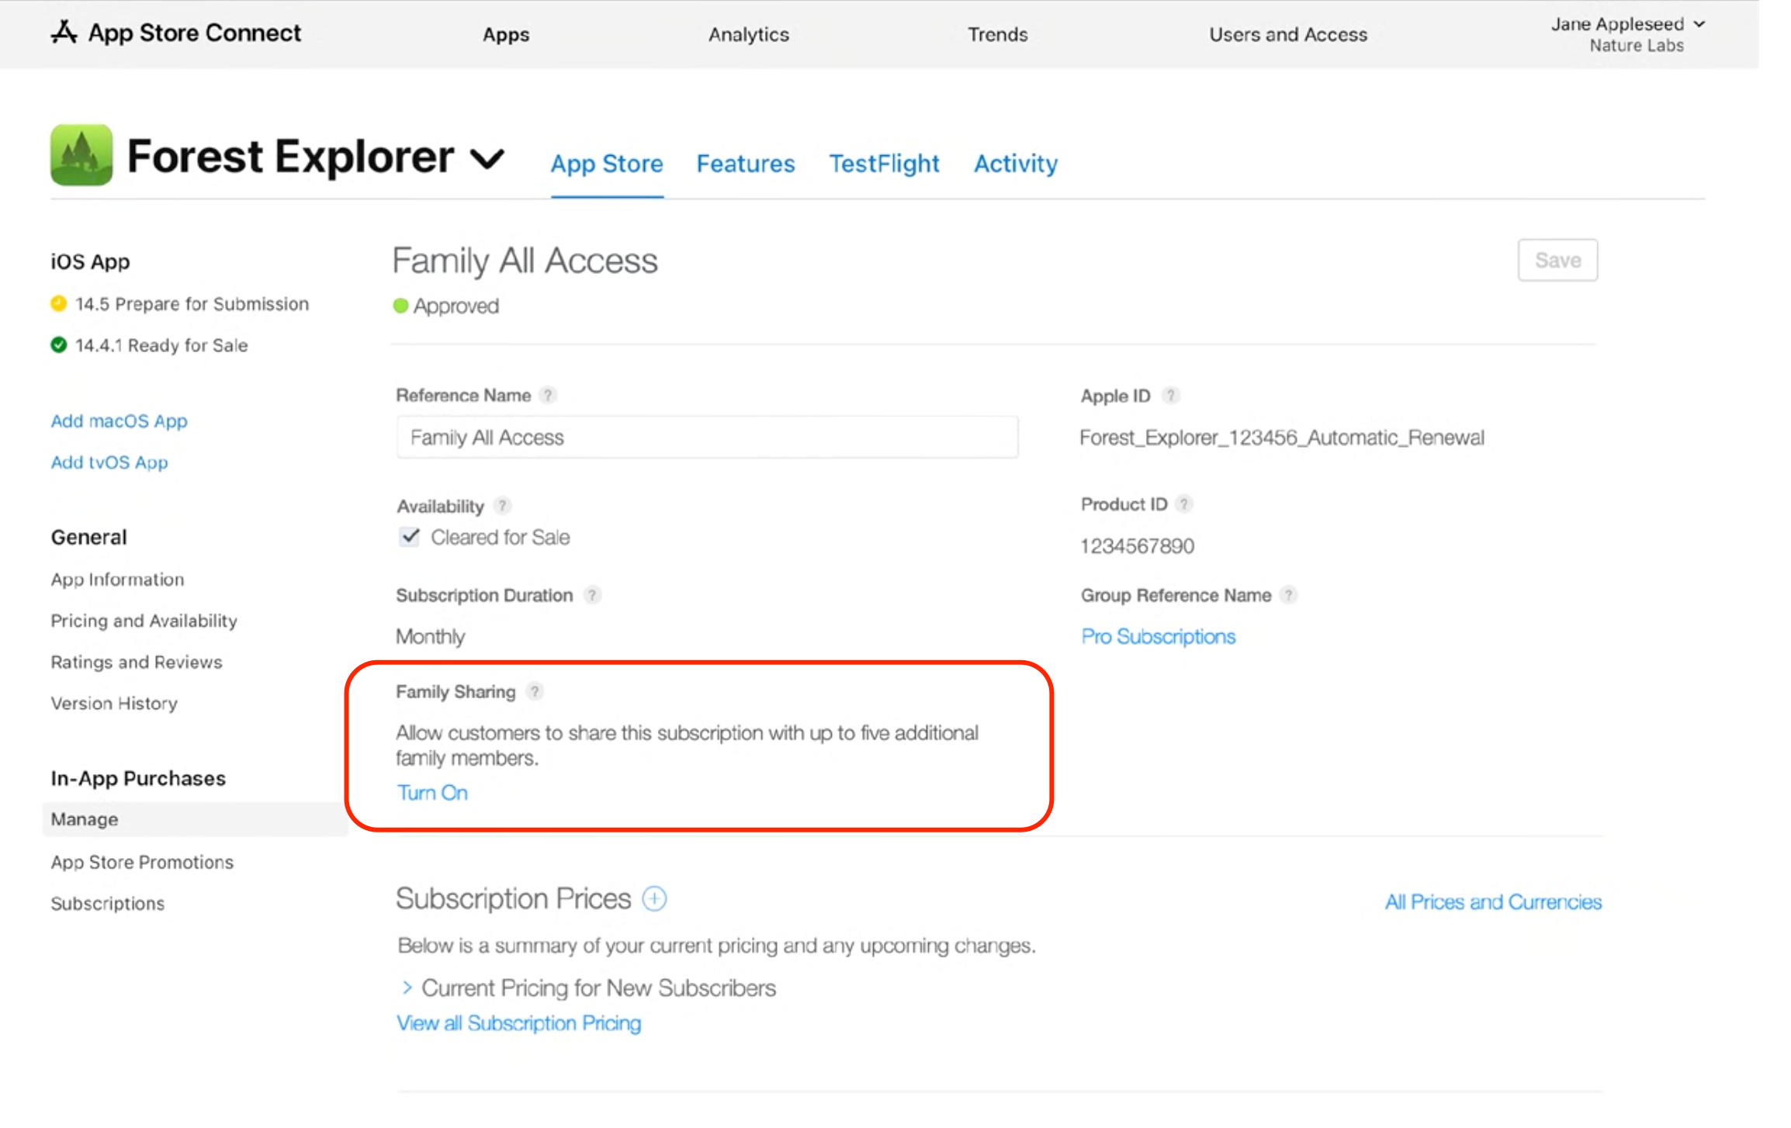Open the Forest Explorer app switcher chevron
Screen dimensions: 1791x1128
coord(488,159)
